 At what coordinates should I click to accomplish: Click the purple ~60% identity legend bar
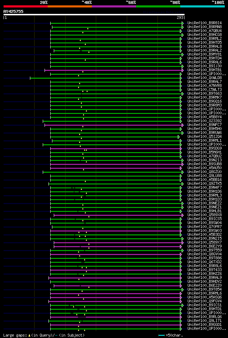tap(114, 6)
